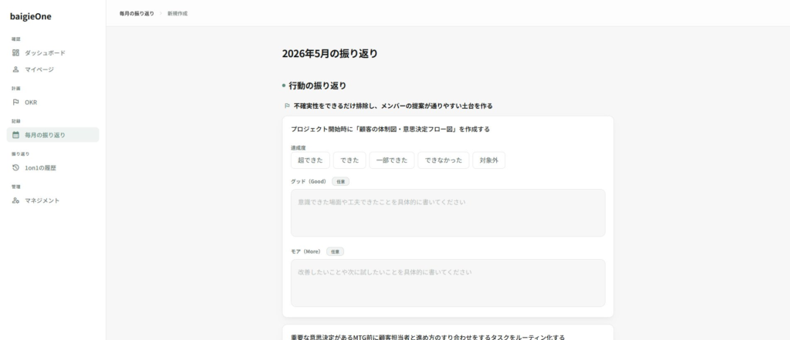Click 毎月の振り返り breadcrumb link
The height and width of the screenshot is (340, 790).
tap(137, 13)
